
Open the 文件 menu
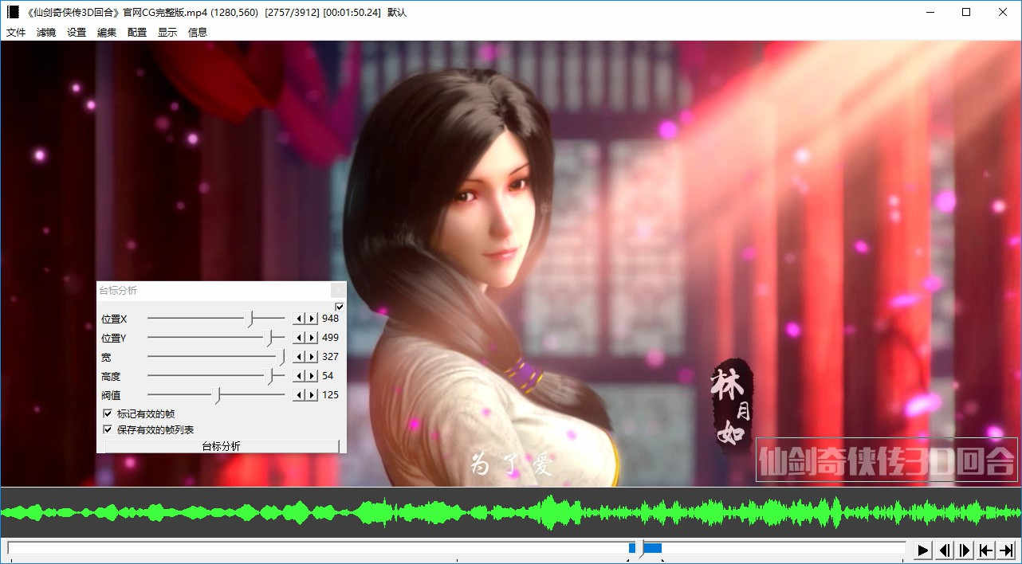point(16,33)
